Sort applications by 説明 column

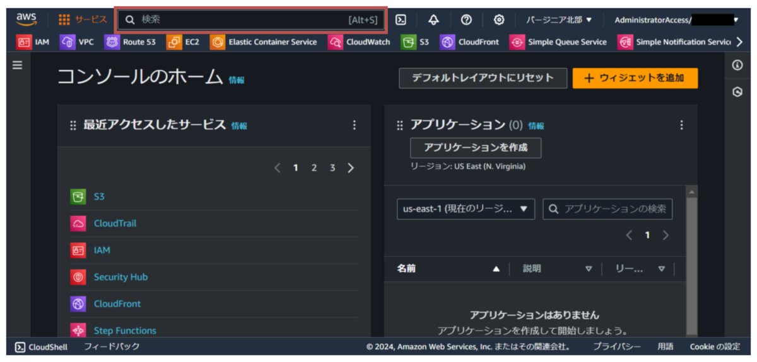557,269
